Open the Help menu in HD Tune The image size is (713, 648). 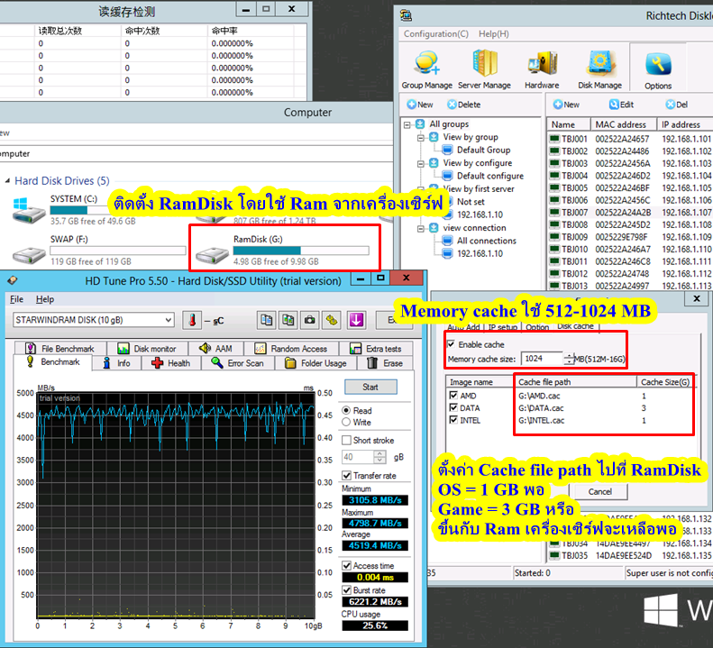[x=45, y=299]
